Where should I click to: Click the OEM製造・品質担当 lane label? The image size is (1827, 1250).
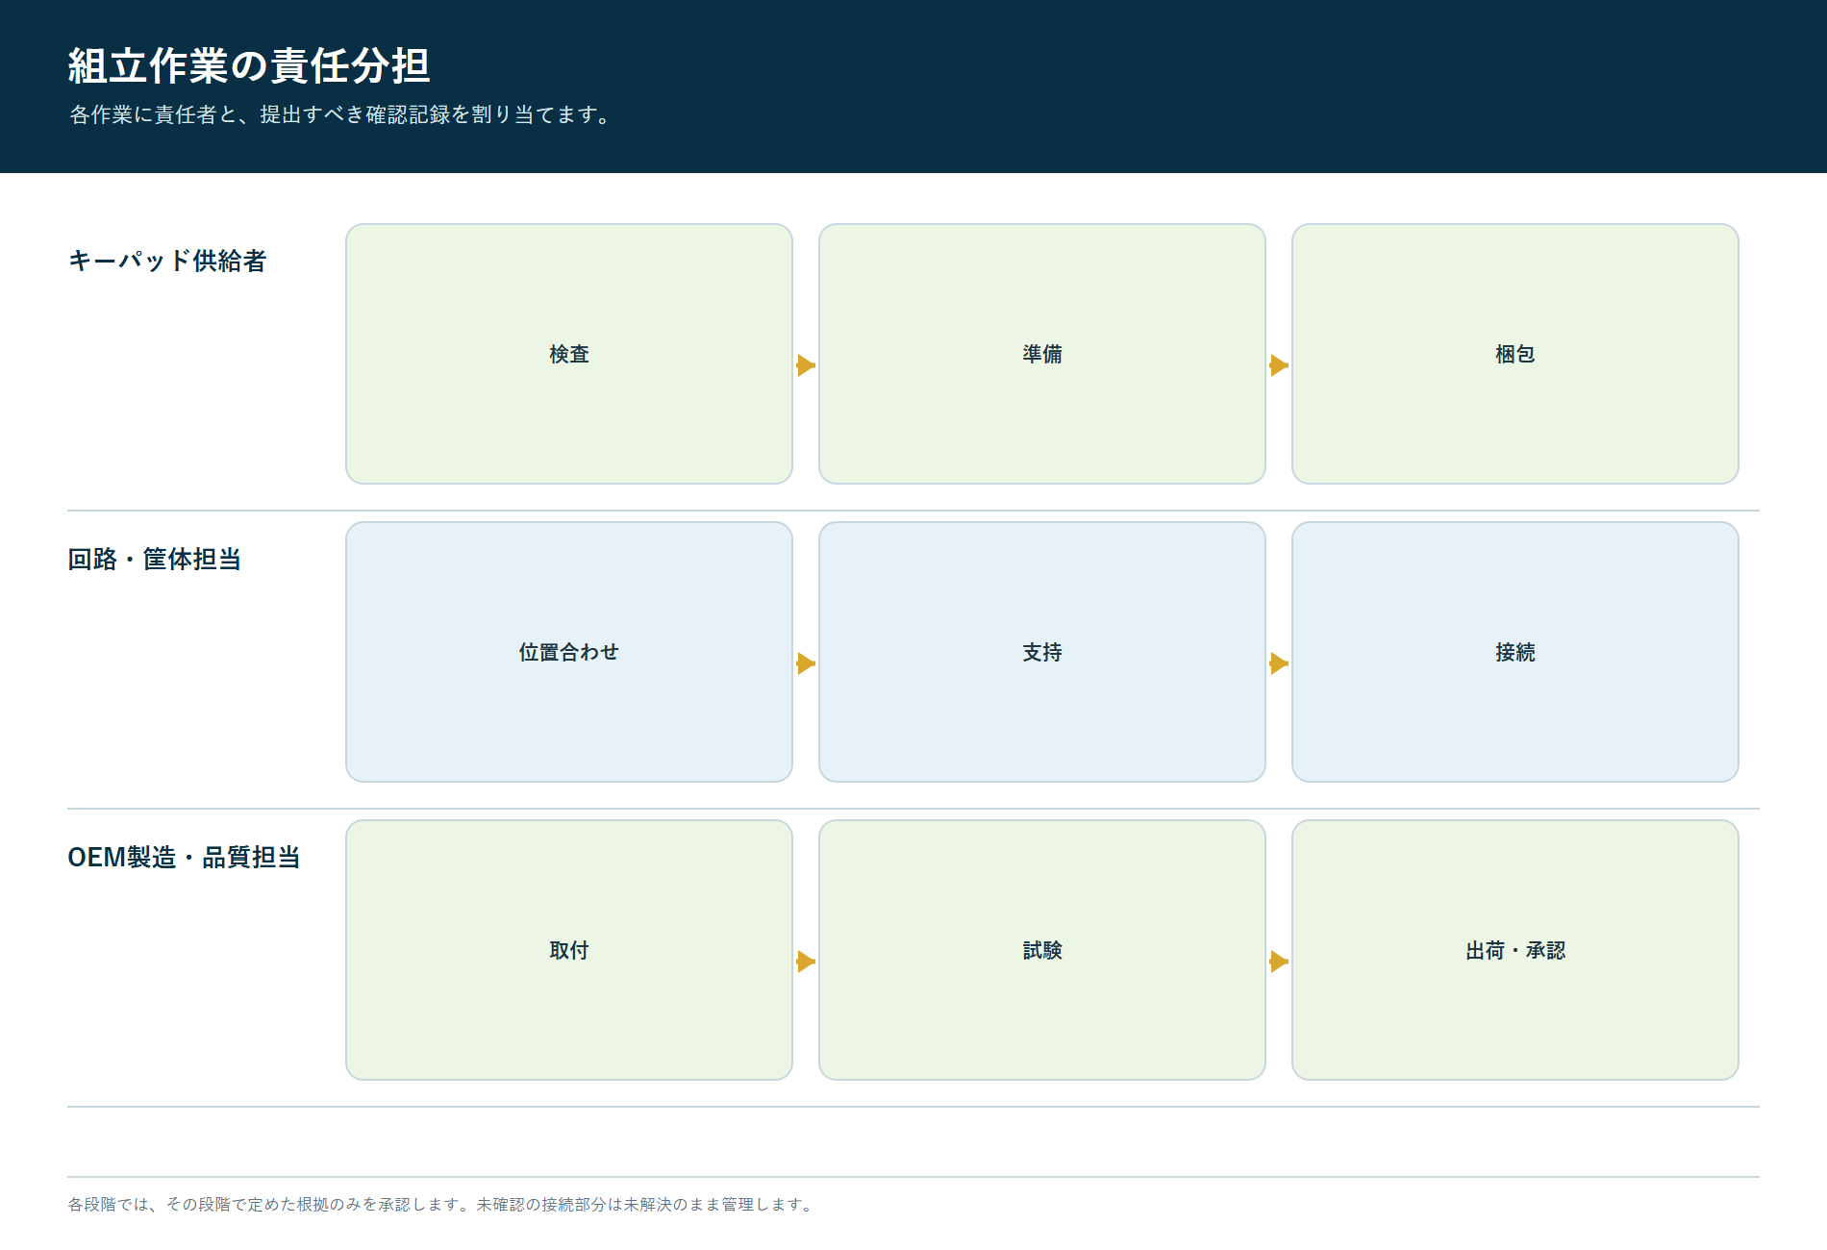184,857
